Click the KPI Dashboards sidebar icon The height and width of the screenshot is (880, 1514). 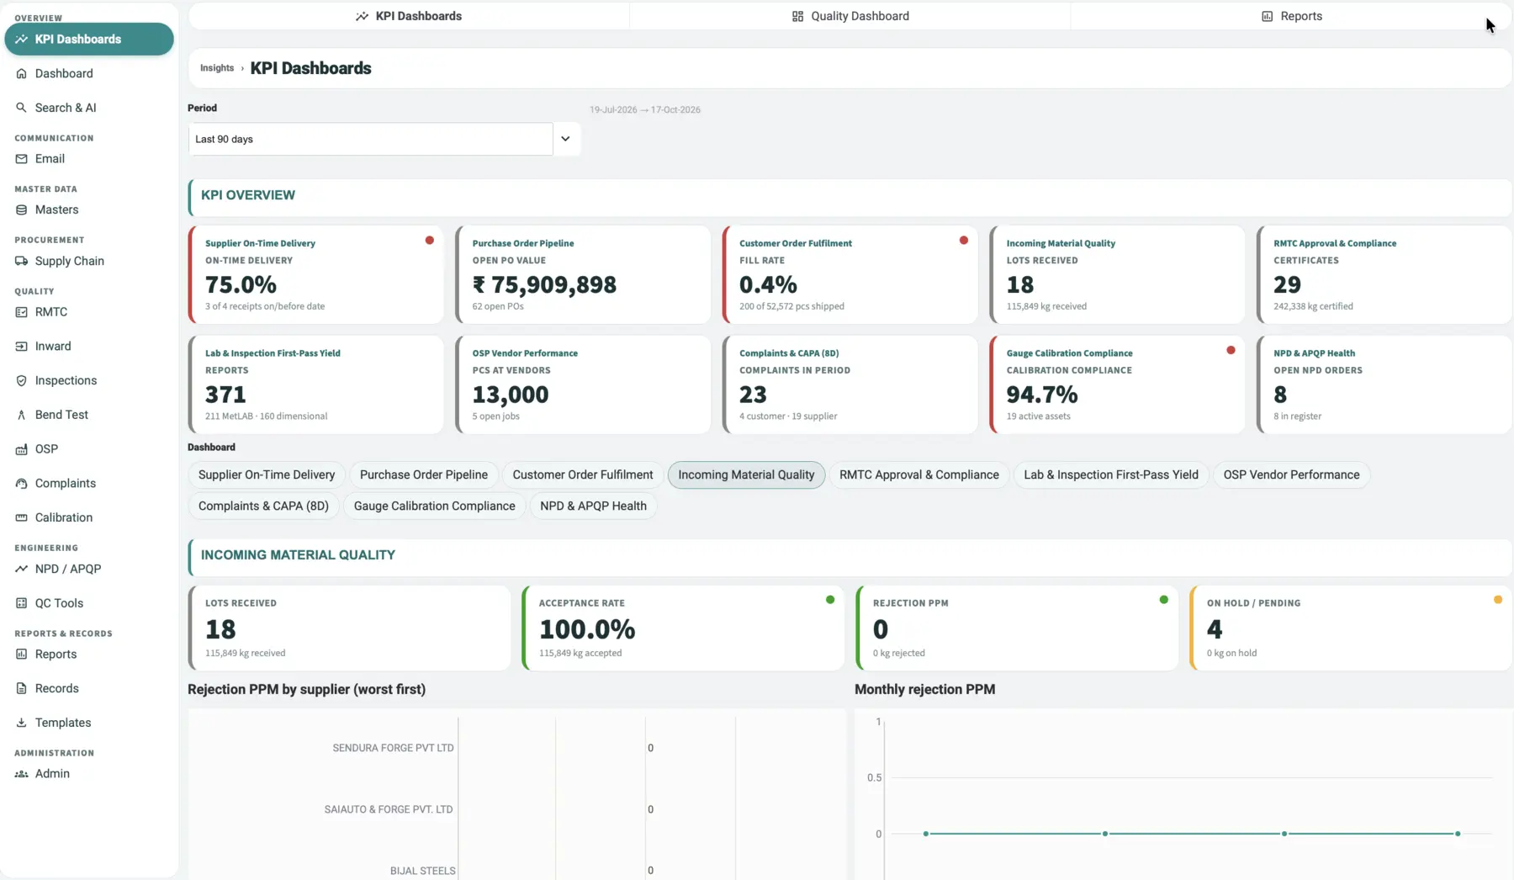pos(21,40)
